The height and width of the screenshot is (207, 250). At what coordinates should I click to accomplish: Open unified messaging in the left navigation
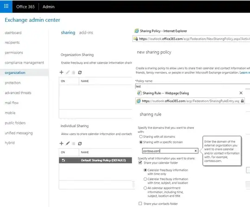click(19, 133)
